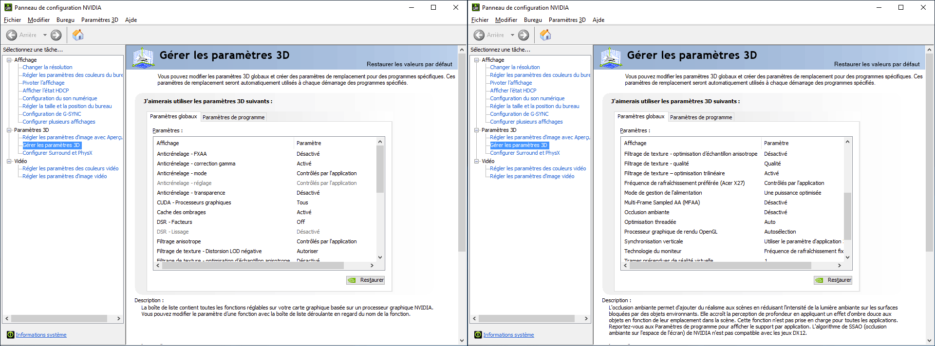Collapse the Vidéo tree node in the right window

coord(476,161)
